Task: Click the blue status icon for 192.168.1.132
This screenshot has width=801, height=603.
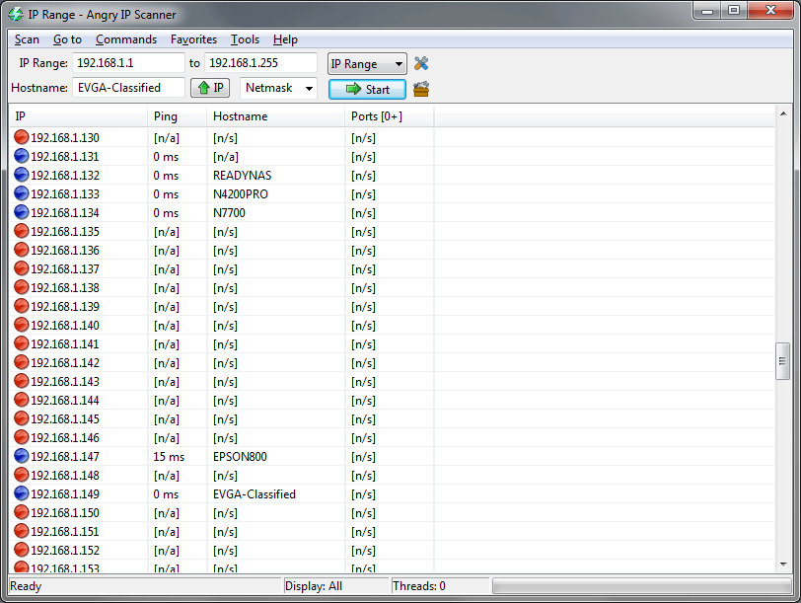Action: [x=22, y=176]
